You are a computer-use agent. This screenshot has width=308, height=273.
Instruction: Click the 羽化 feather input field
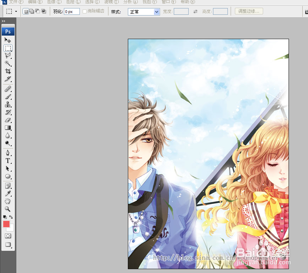(x=72, y=12)
